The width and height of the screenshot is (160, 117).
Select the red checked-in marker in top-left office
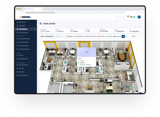(61, 50)
